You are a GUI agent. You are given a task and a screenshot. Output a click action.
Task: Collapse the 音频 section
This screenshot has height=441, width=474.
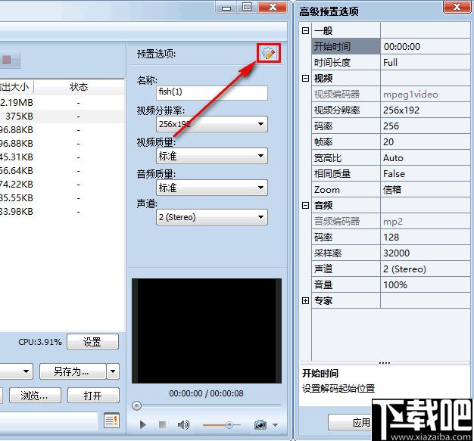(306, 206)
